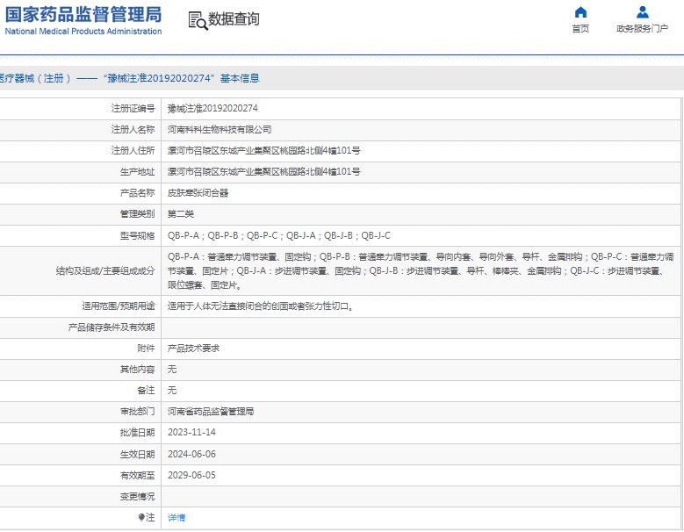Click the 适用范围/预期用途 row label
Viewport: 684px width, 532px height.
(x=119, y=306)
